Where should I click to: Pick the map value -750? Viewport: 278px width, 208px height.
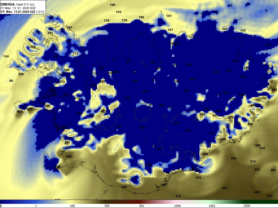click(x=216, y=72)
